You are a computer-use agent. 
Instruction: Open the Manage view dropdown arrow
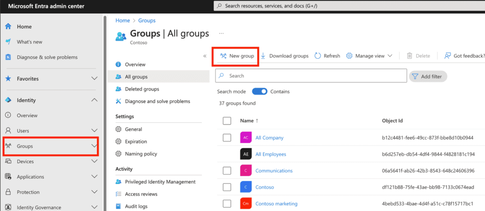pyautogui.click(x=390, y=56)
